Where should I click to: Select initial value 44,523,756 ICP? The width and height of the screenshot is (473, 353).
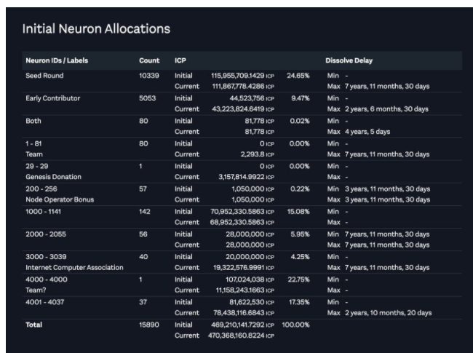(252, 98)
